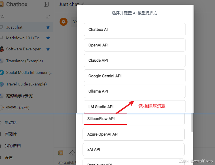Collapse the Chatbox sidebar panel icon

pyautogui.click(x=46, y=4)
